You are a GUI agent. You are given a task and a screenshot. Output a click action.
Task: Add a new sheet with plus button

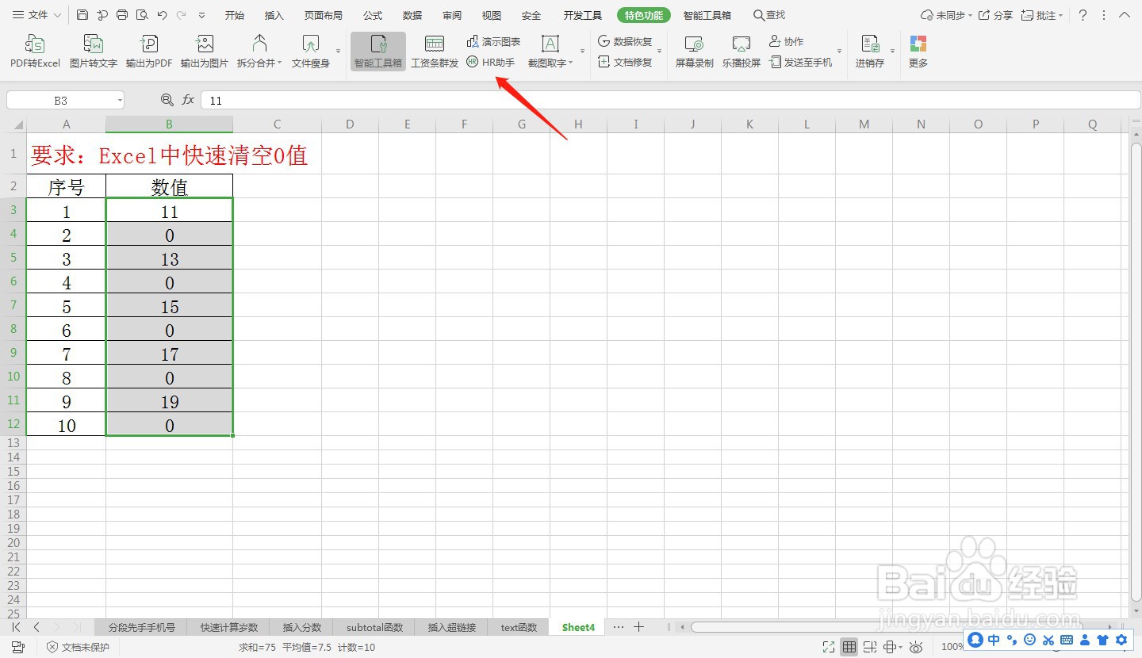(x=638, y=627)
